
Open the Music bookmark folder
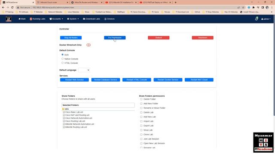(x=86, y=12)
